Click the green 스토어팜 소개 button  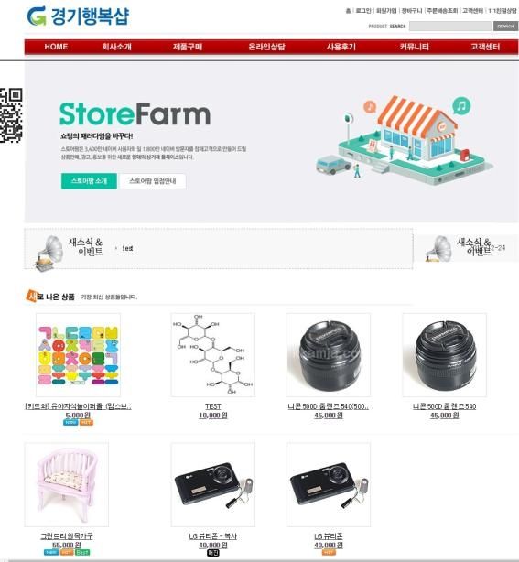89,181
